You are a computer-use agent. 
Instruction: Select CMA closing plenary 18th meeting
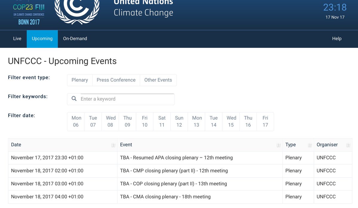click(165, 197)
